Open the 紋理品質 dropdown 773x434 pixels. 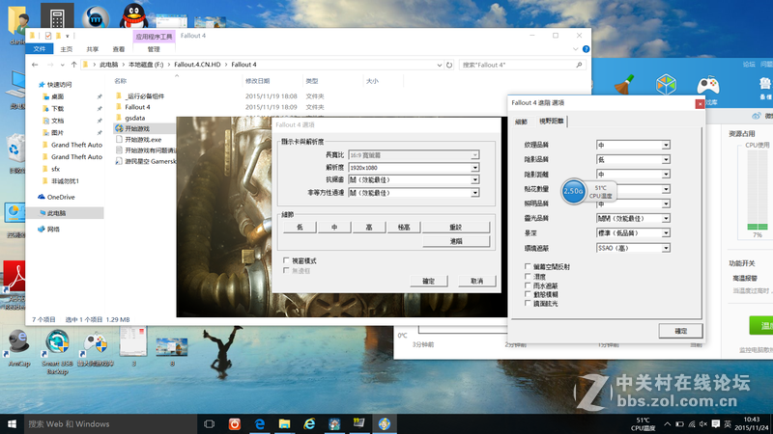pyautogui.click(x=666, y=145)
